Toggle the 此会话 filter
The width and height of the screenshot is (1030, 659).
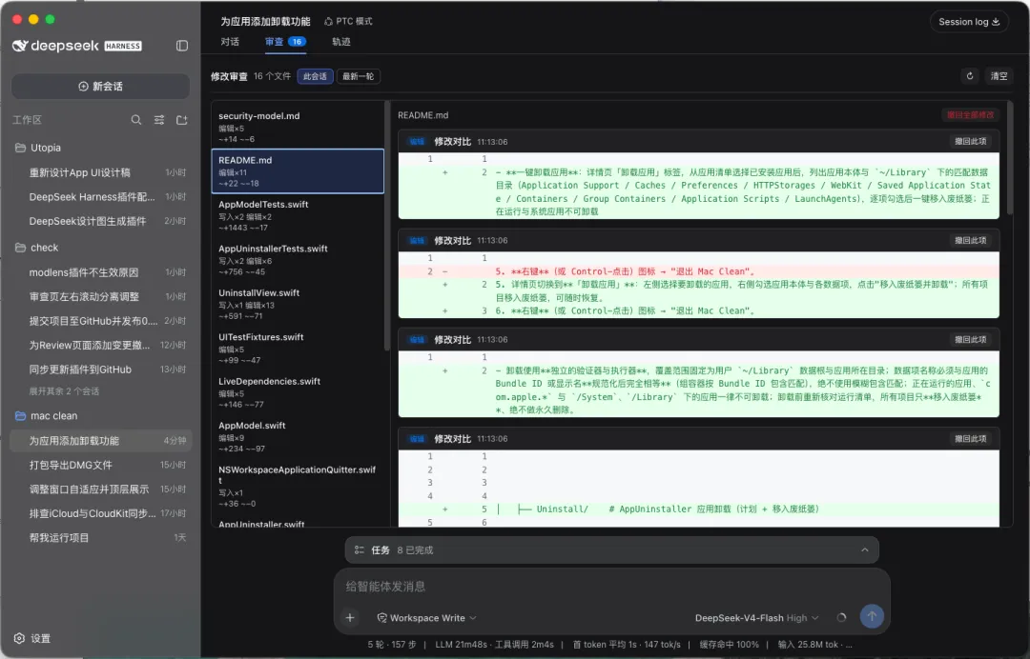(x=315, y=76)
